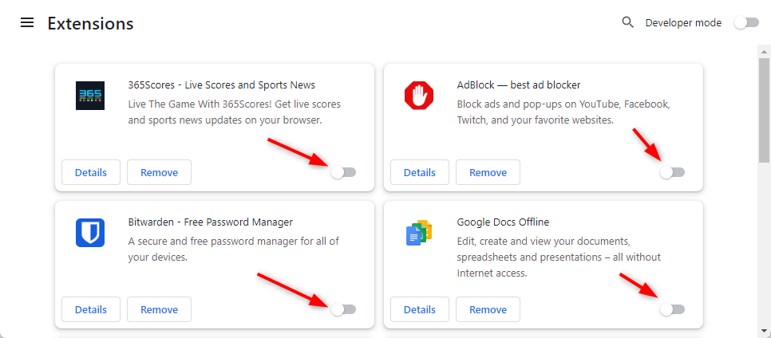
Task: Click the 365Scores extension logo
Action: (x=90, y=96)
